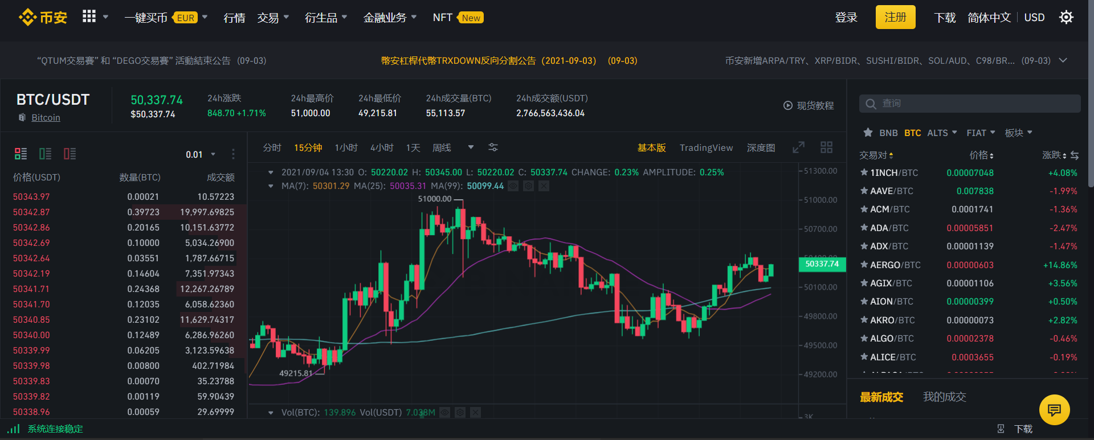Open Vol indicator settings gear
This screenshot has height=440, width=1094.
coord(460,412)
